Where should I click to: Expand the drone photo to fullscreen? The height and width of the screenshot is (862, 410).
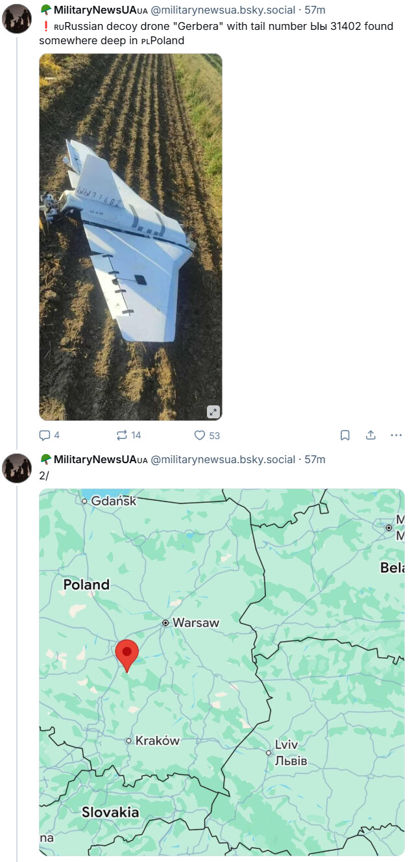click(213, 412)
